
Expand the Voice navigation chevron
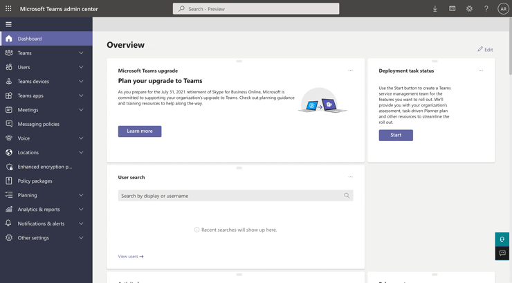(x=81, y=138)
